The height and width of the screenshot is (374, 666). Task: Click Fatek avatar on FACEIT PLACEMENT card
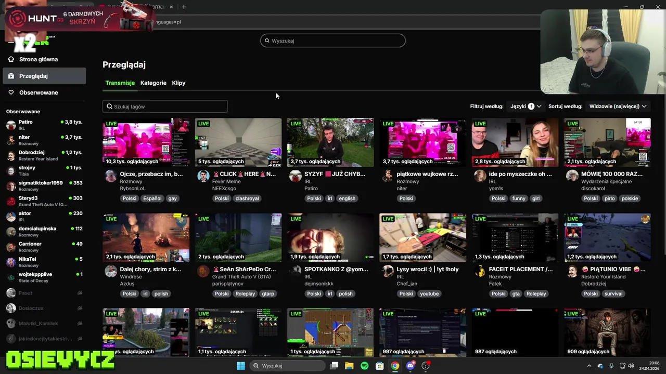point(480,271)
